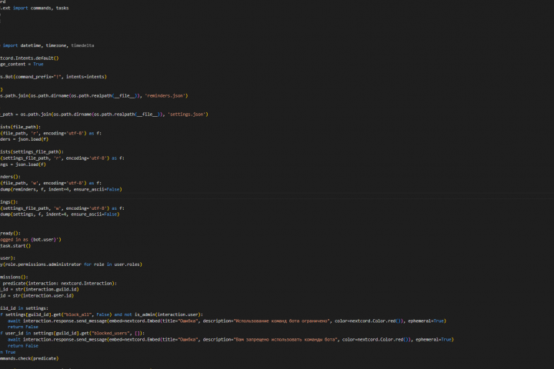Click 'predicate(interaction: nextcord.Interaction):' definition

[60, 283]
